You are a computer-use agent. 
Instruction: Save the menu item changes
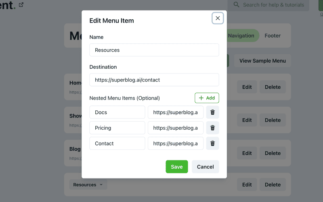pos(176,167)
